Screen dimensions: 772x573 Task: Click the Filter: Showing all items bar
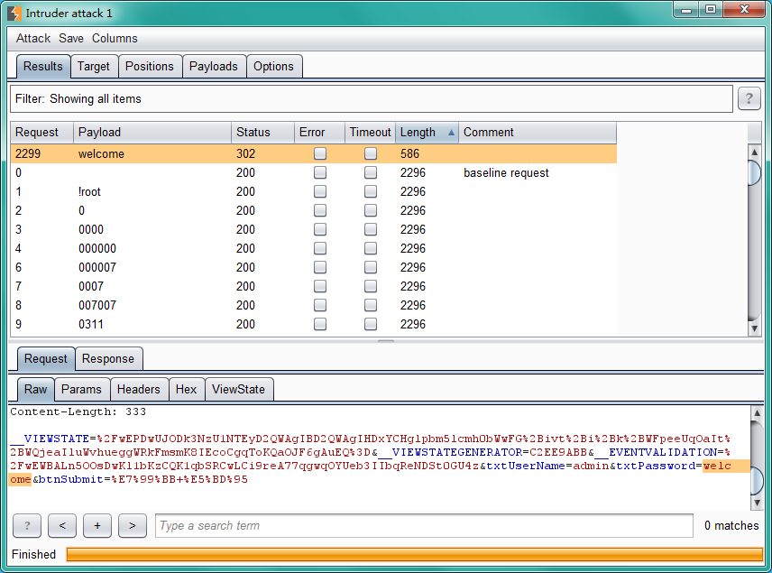click(x=372, y=98)
